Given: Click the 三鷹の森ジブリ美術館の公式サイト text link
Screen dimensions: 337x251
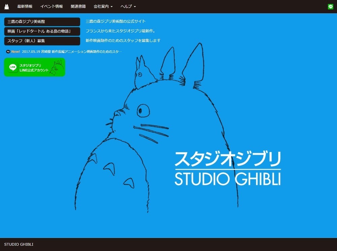Looking at the screenshot, I should [x=116, y=21].
